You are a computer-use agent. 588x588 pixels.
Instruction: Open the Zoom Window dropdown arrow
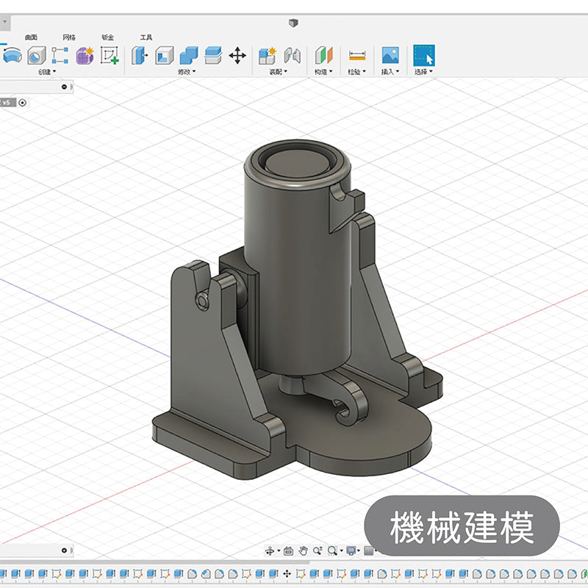pos(341,551)
